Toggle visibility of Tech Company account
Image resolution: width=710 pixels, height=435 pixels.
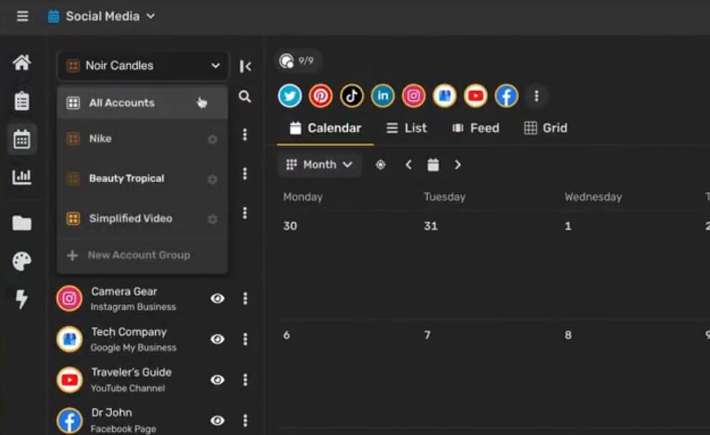click(218, 339)
